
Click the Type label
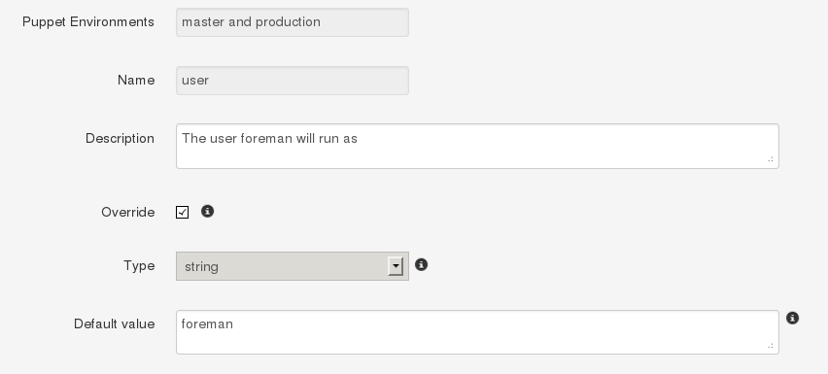[x=139, y=265]
